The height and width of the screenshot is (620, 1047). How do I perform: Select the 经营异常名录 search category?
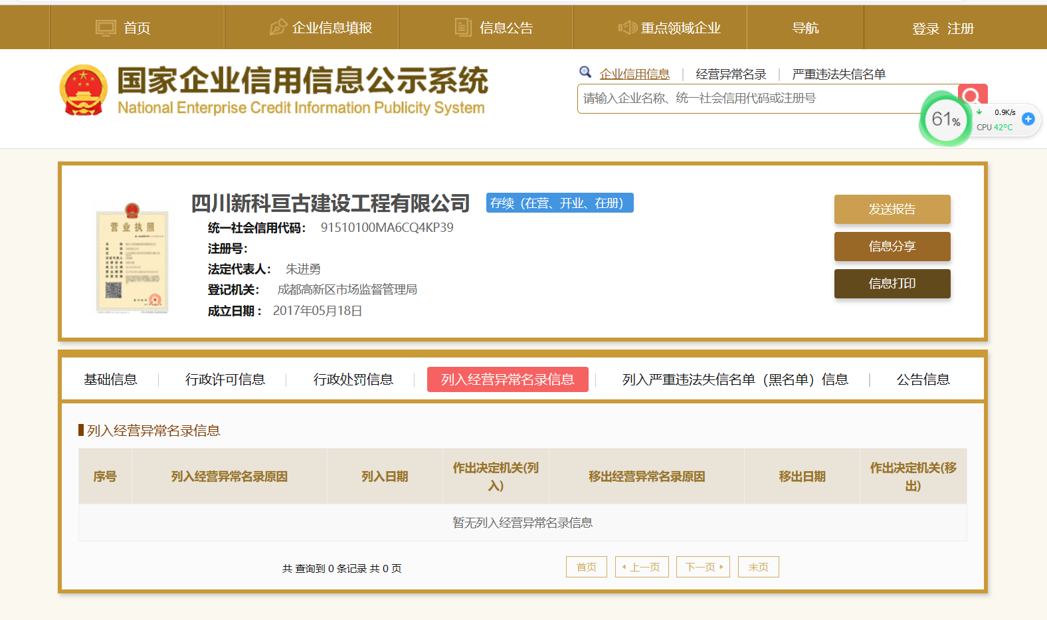coord(731,74)
